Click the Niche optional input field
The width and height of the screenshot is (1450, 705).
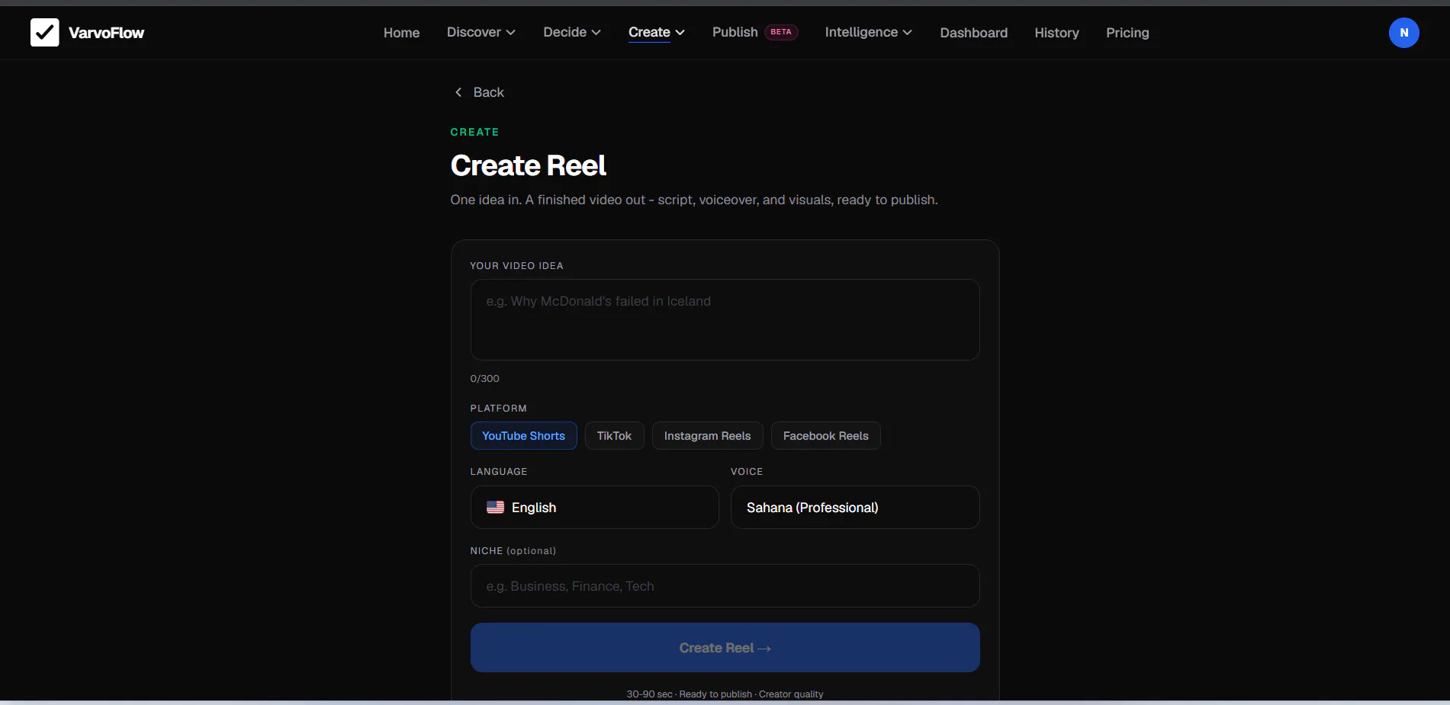click(x=725, y=585)
